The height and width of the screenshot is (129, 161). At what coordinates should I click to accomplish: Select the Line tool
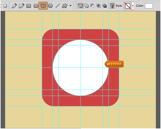pyautogui.click(x=58, y=6)
